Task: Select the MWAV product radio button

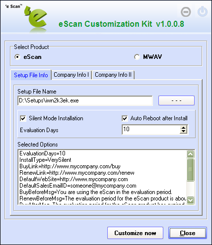Action: (x=137, y=57)
